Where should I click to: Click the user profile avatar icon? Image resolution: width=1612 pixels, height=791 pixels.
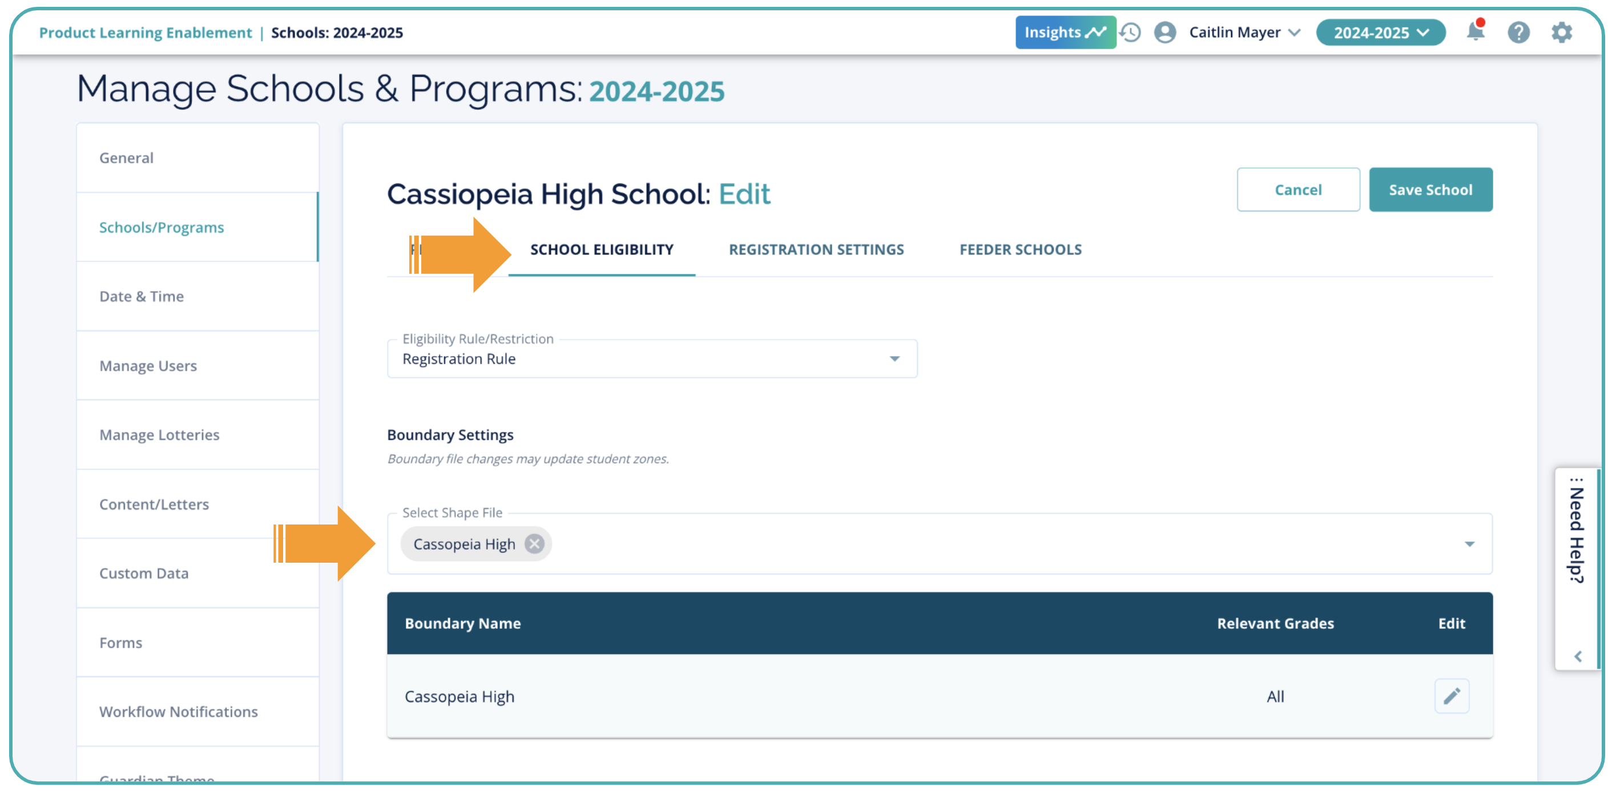pos(1164,33)
